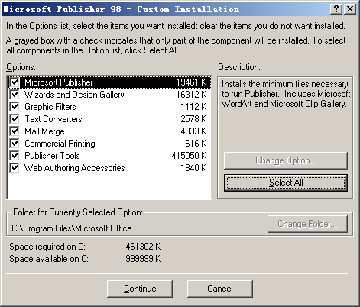Click the 616 K size value

(196, 144)
